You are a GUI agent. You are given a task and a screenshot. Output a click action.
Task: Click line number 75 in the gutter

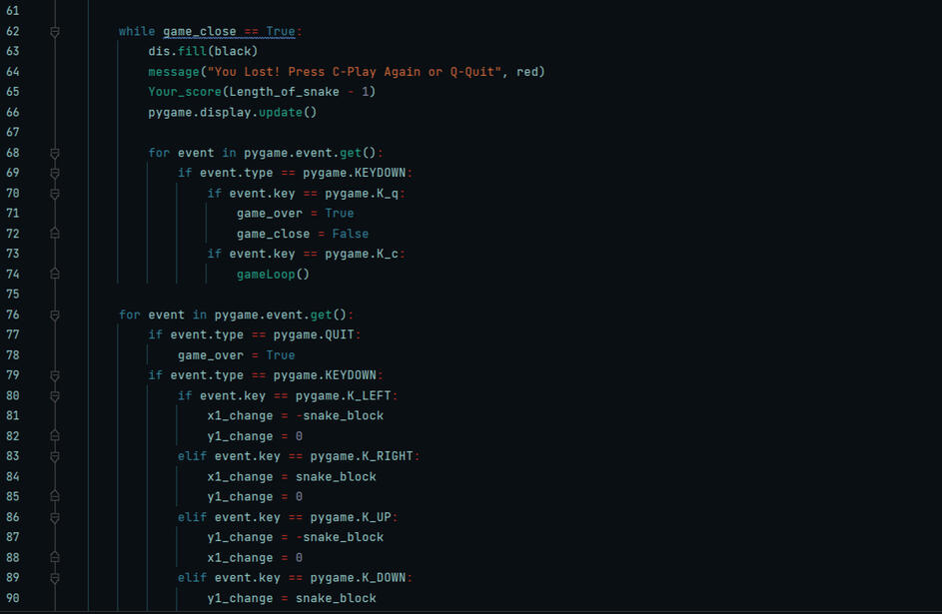(12, 295)
